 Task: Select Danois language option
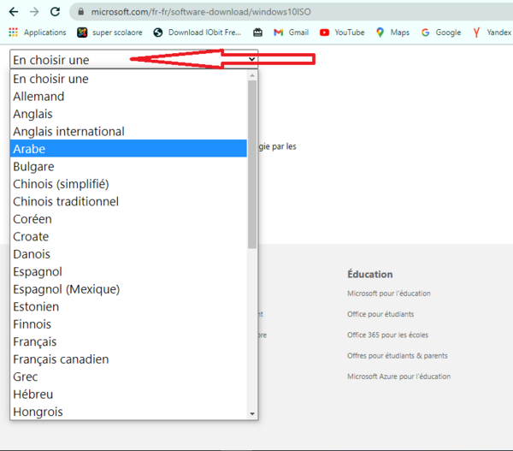[128, 254]
